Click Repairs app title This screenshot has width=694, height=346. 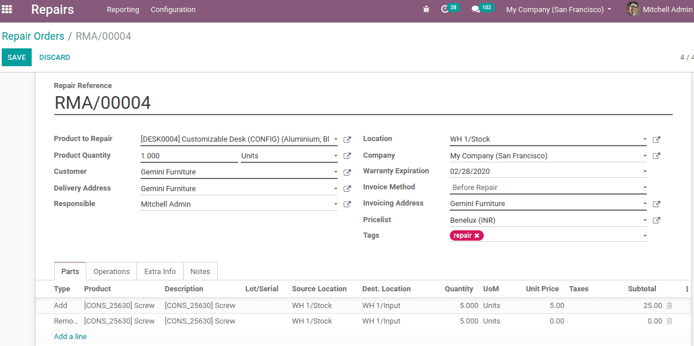pos(52,10)
